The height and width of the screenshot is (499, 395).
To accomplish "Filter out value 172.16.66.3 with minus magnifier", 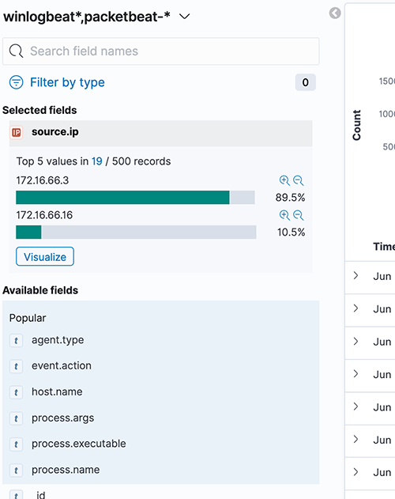I will (x=298, y=180).
